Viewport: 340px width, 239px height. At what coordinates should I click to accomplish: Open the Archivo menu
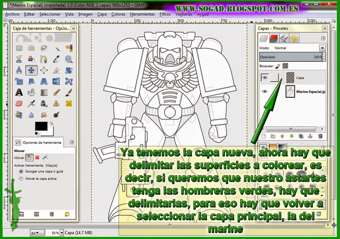pyautogui.click(x=12, y=14)
